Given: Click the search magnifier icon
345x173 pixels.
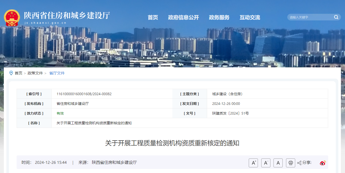Looking at the screenshot, I should (x=336, y=17).
